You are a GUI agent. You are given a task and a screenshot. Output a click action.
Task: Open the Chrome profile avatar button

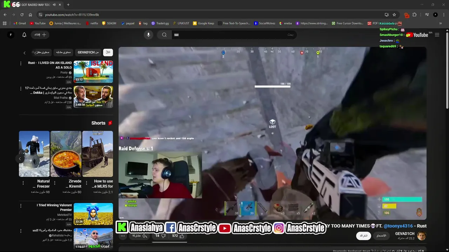pyautogui.click(x=435, y=15)
